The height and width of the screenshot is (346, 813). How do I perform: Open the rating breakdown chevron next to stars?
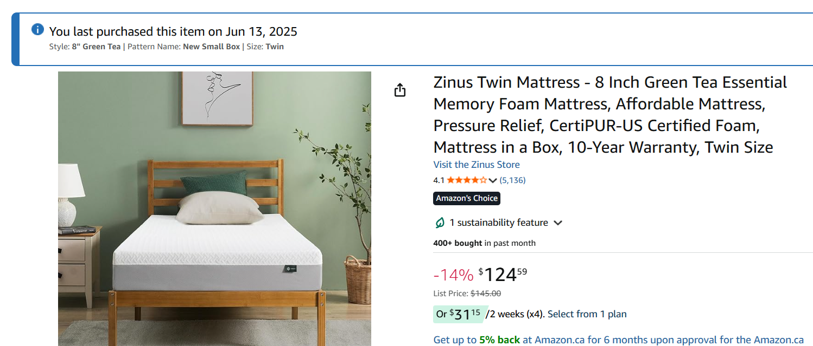493,180
